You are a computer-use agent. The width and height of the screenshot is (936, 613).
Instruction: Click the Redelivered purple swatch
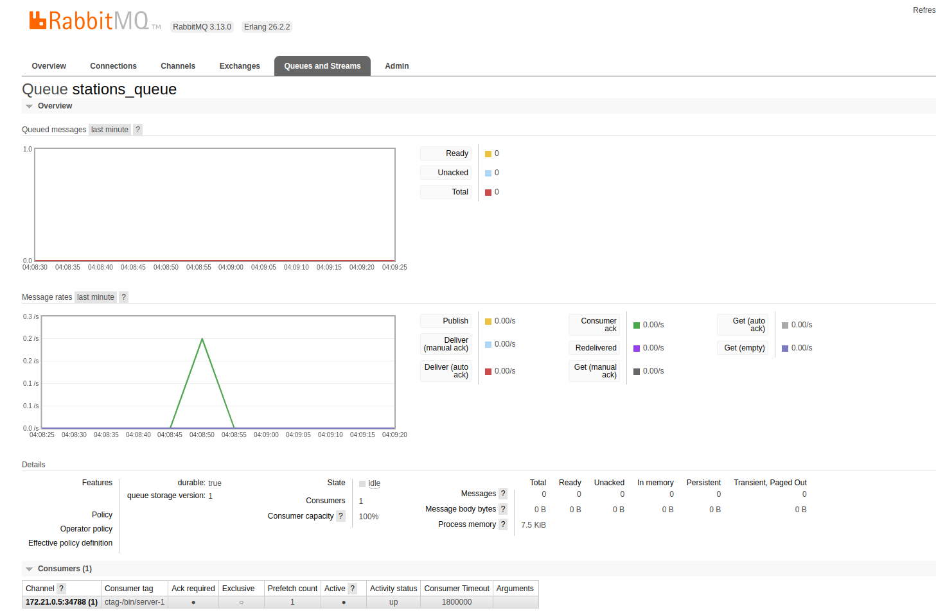click(x=637, y=349)
